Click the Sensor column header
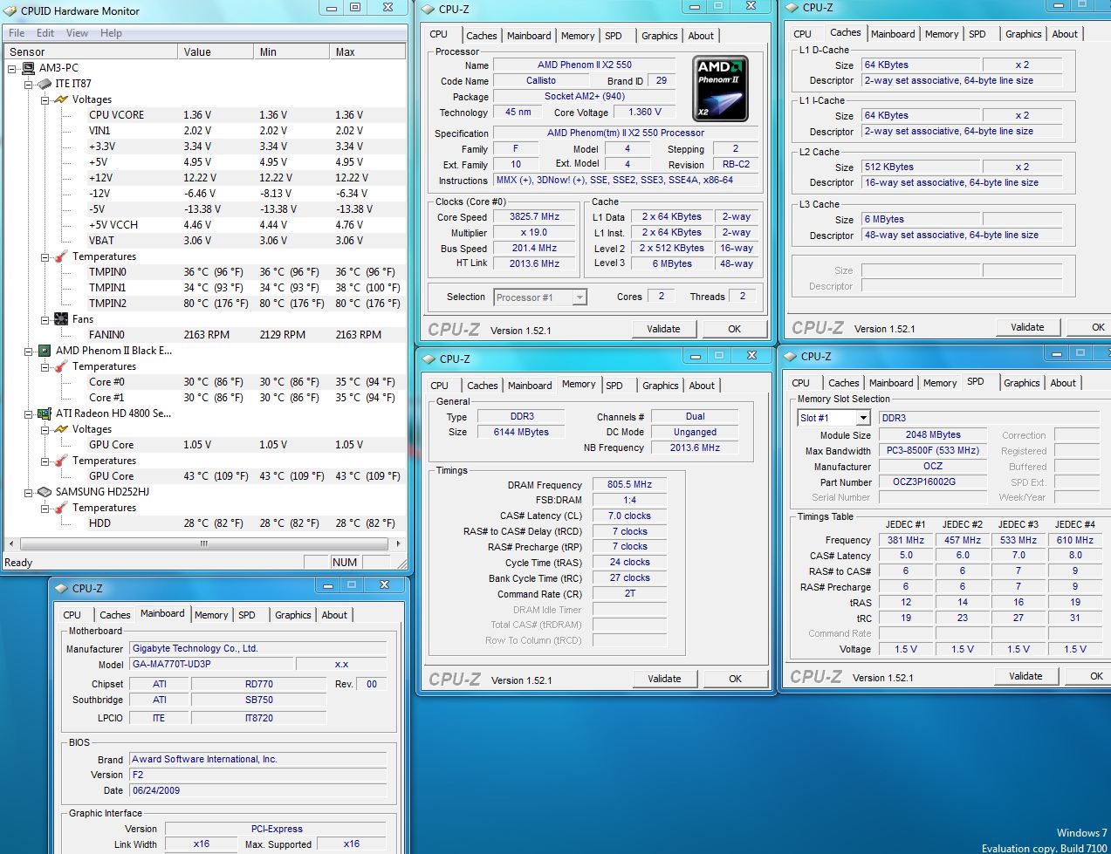The width and height of the screenshot is (1111, 854). point(91,52)
